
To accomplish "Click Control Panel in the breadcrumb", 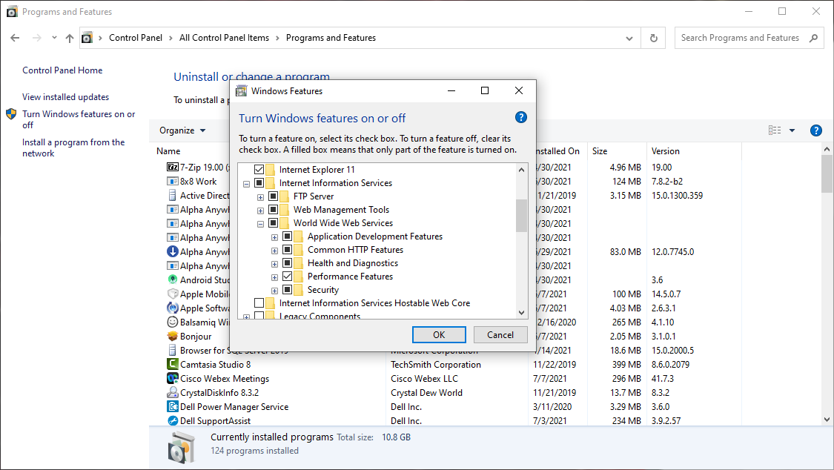I will click(136, 38).
